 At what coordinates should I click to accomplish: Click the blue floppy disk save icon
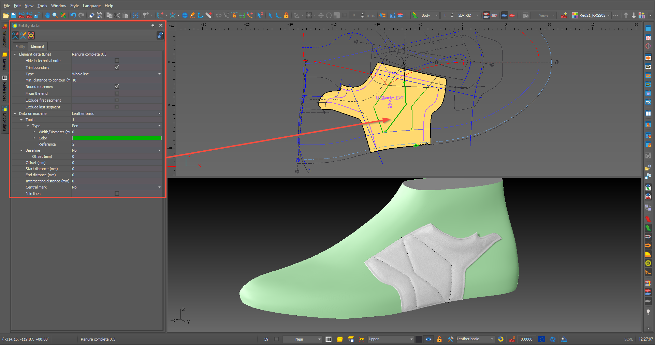point(14,15)
